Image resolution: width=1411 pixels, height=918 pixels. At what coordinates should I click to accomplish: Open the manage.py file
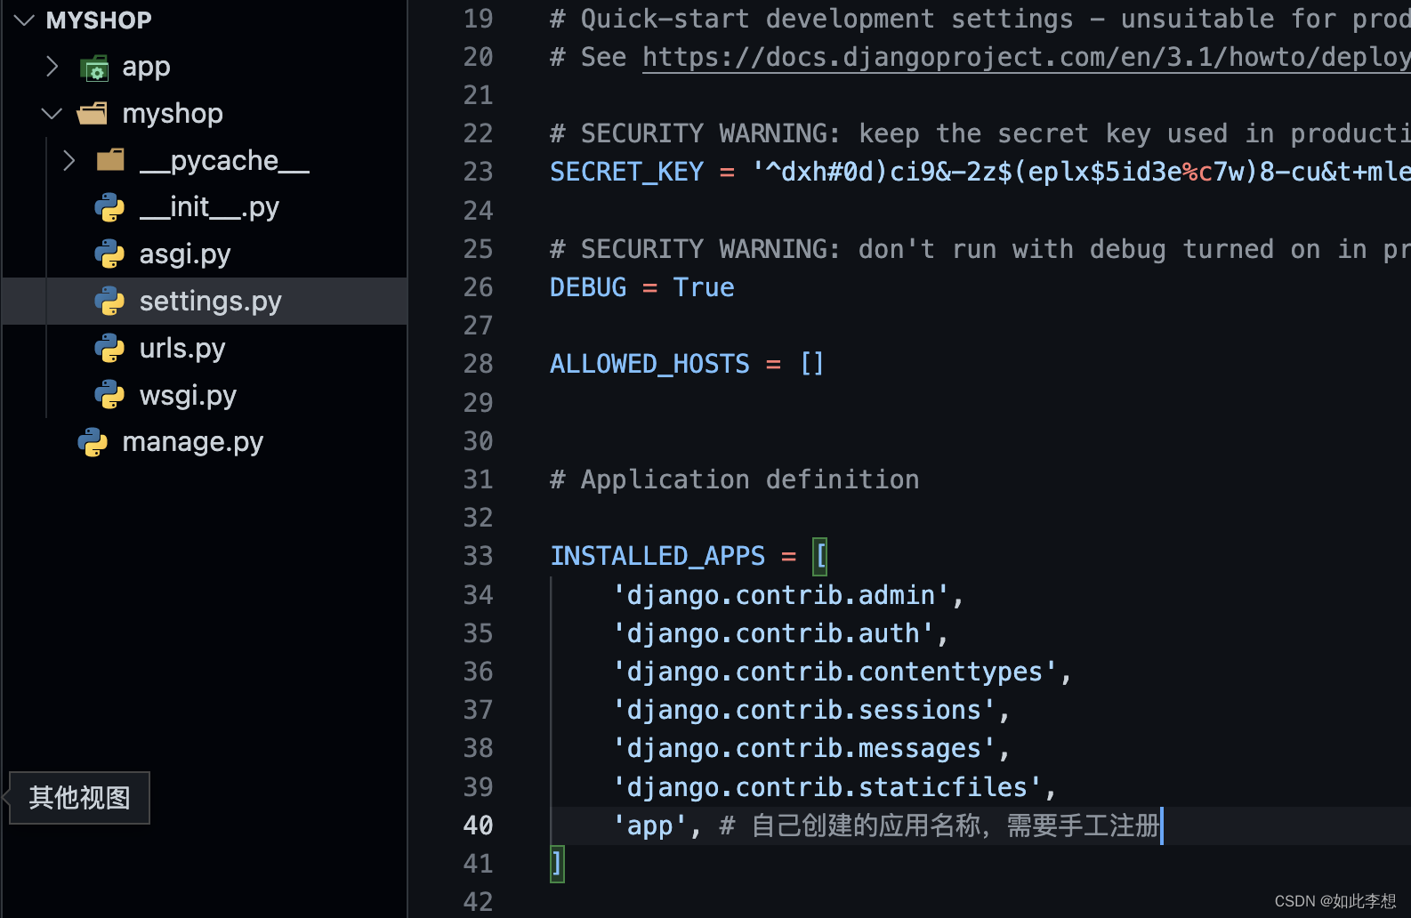click(x=193, y=442)
